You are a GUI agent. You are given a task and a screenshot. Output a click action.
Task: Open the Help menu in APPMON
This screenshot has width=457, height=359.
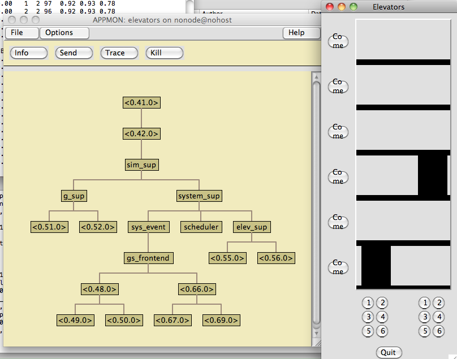click(x=301, y=33)
